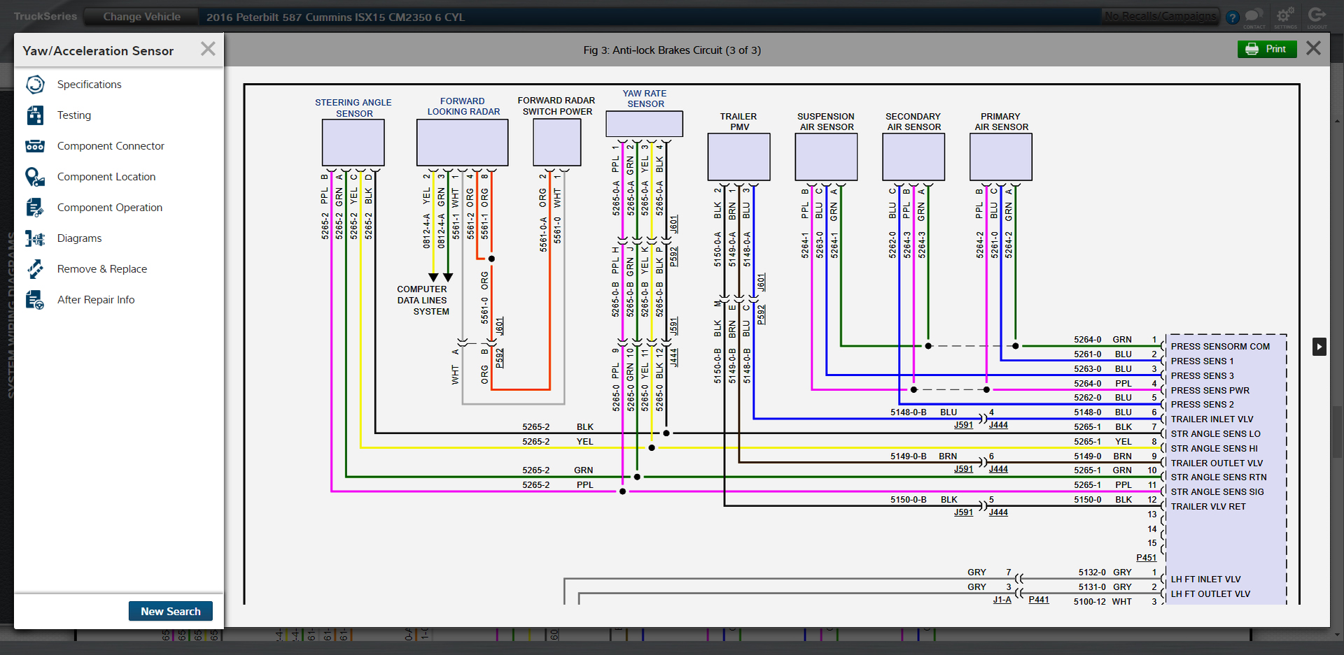
Task: Expand the right-side connector panel arrow
Action: pos(1319,346)
